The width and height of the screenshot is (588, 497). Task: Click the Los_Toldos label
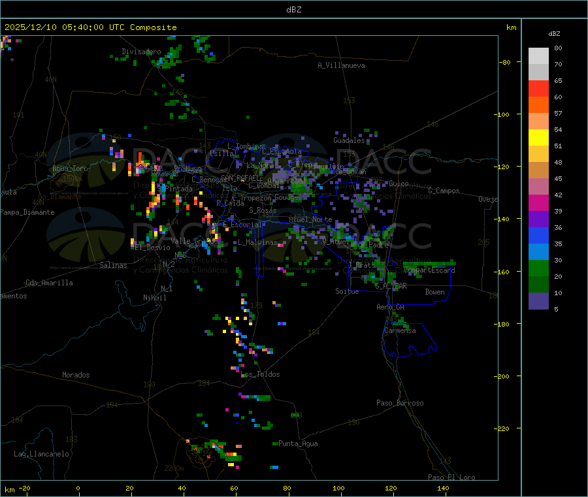(x=260, y=374)
